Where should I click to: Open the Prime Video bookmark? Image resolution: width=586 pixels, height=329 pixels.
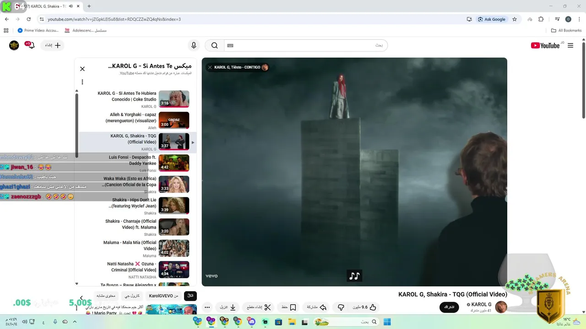(38, 31)
